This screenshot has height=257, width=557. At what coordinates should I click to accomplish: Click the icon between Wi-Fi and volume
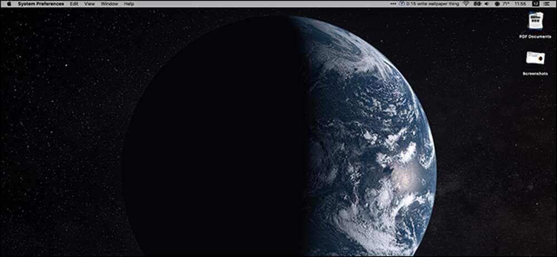(x=477, y=3)
